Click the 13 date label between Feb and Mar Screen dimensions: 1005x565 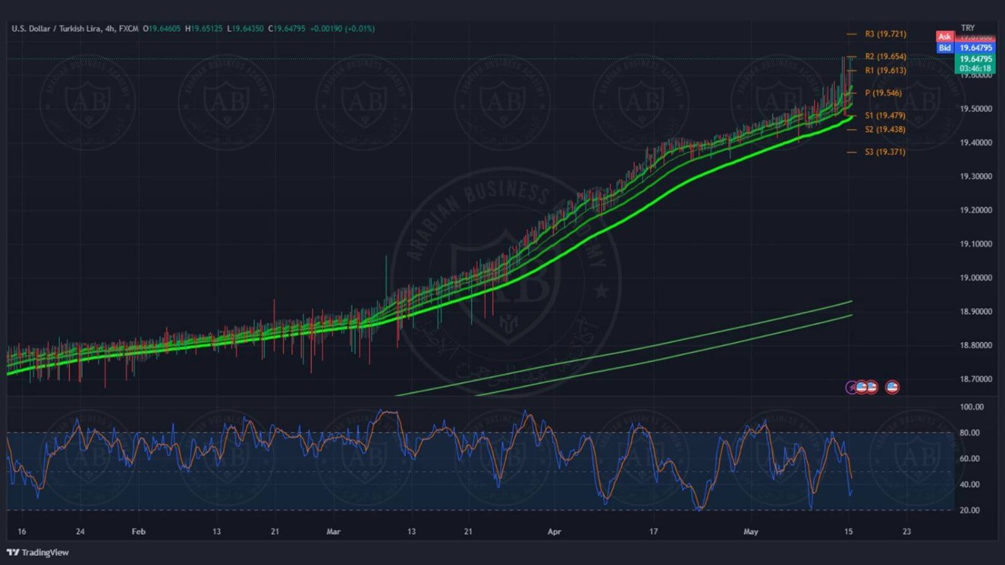tap(216, 532)
